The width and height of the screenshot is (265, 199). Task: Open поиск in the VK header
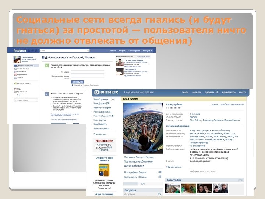click(x=185, y=92)
